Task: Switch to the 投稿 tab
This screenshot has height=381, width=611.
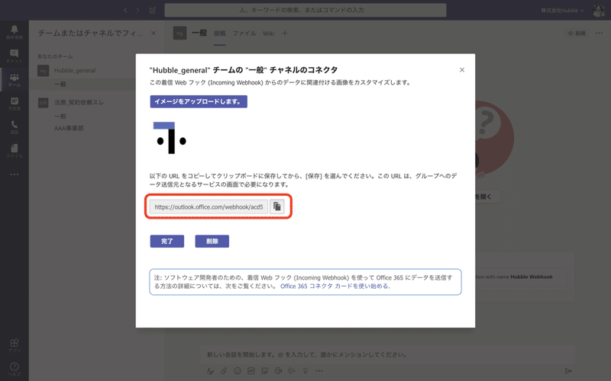Action: (x=220, y=34)
